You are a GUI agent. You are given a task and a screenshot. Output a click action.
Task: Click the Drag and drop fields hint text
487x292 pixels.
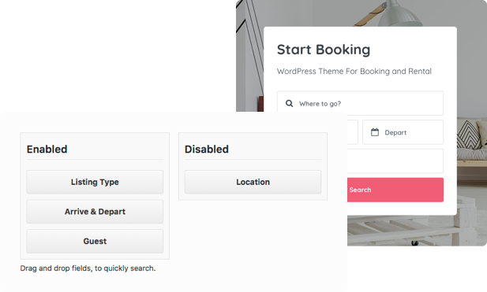click(x=88, y=268)
